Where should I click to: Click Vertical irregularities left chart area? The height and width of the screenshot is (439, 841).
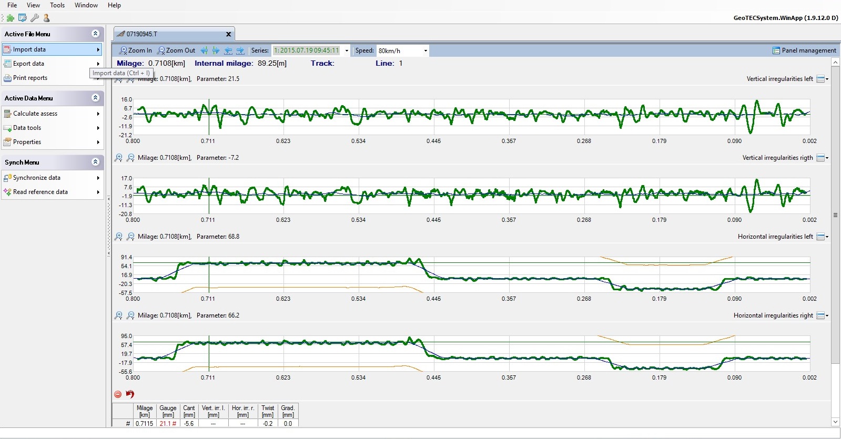pyautogui.click(x=471, y=117)
